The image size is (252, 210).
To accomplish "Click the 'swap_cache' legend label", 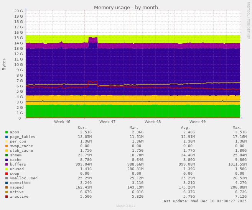I will [21, 146].
